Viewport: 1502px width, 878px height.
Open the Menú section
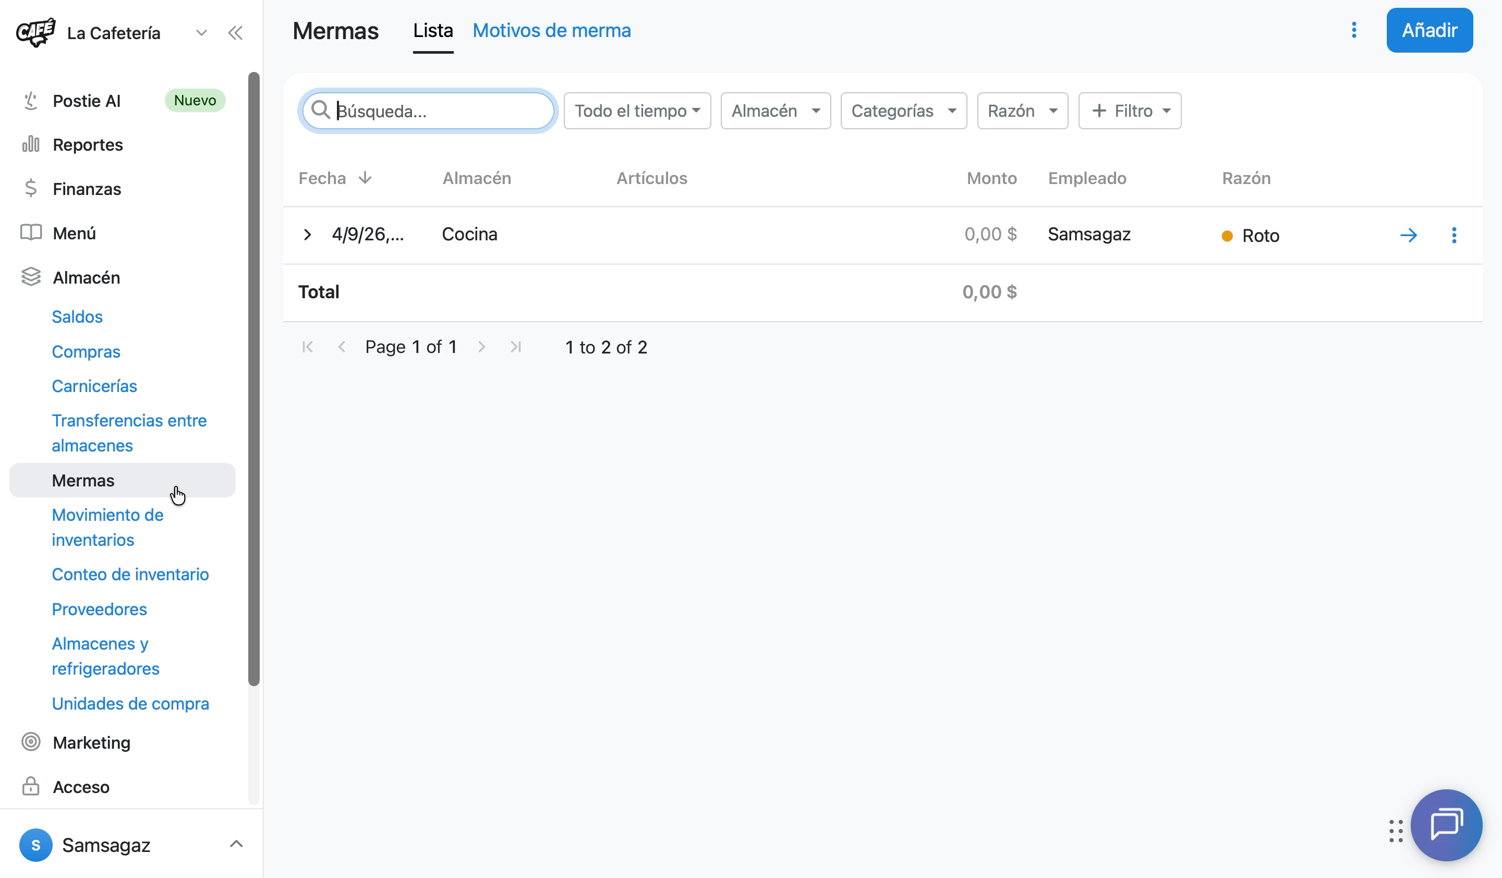[123, 233]
